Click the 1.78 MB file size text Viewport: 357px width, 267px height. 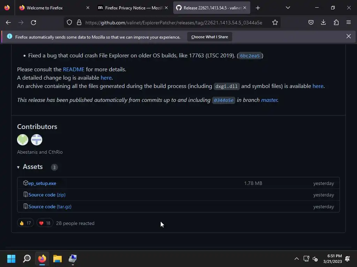pyautogui.click(x=253, y=183)
